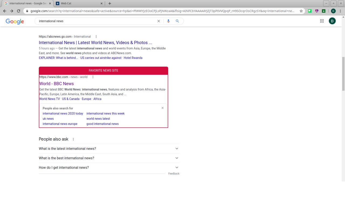The image size is (345, 215).
Task: Clear the search box text
Action: point(159,21)
